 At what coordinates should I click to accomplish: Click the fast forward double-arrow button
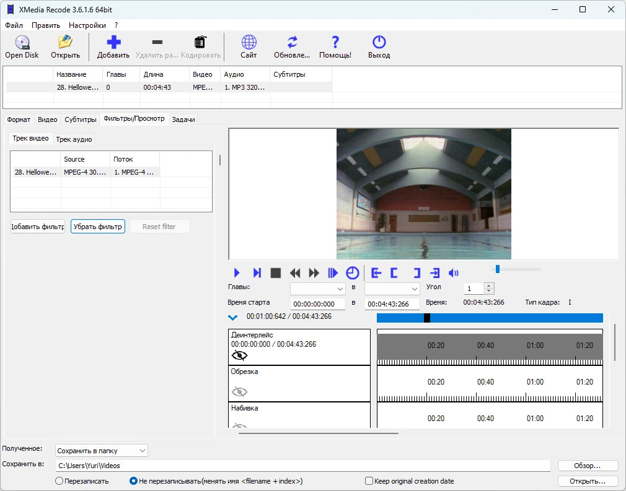tap(314, 273)
